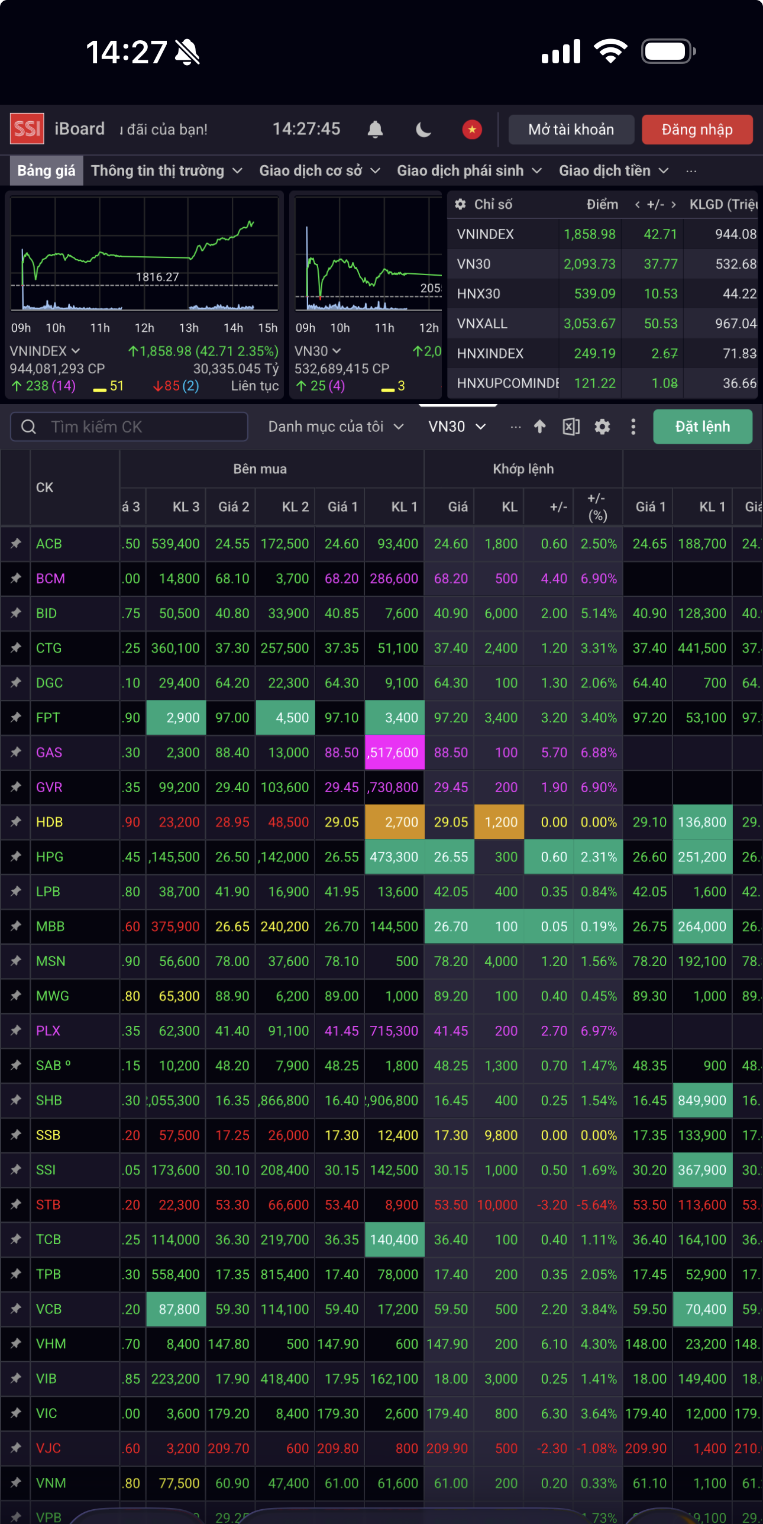Toggle dark mode with the moon icon
Image resolution: width=763 pixels, height=1524 pixels.
(x=423, y=129)
